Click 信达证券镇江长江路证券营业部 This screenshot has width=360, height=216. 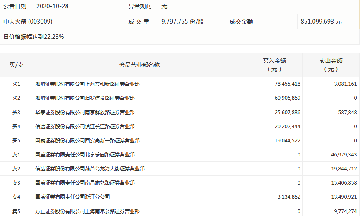pyautogui.click(x=85, y=126)
